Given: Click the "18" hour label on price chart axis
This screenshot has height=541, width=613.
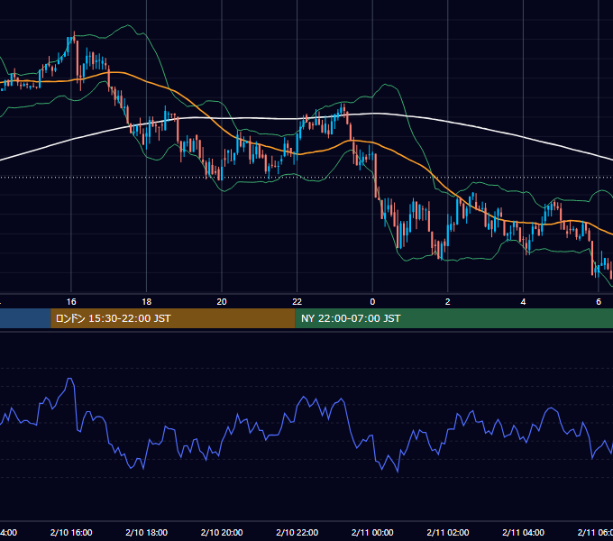Looking at the screenshot, I should coord(147,302).
